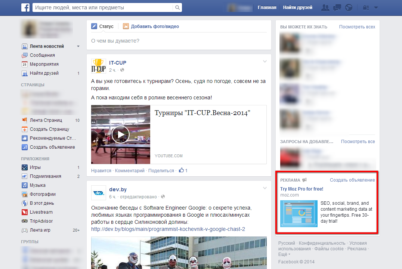
Task: Click the Facebook logo icon
Action: 25,7
